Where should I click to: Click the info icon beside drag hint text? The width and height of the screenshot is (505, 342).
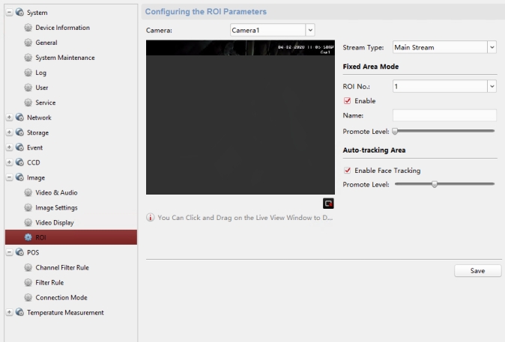151,218
